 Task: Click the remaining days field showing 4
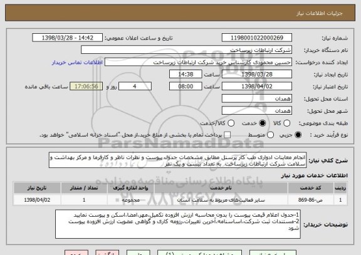[x=135, y=86]
